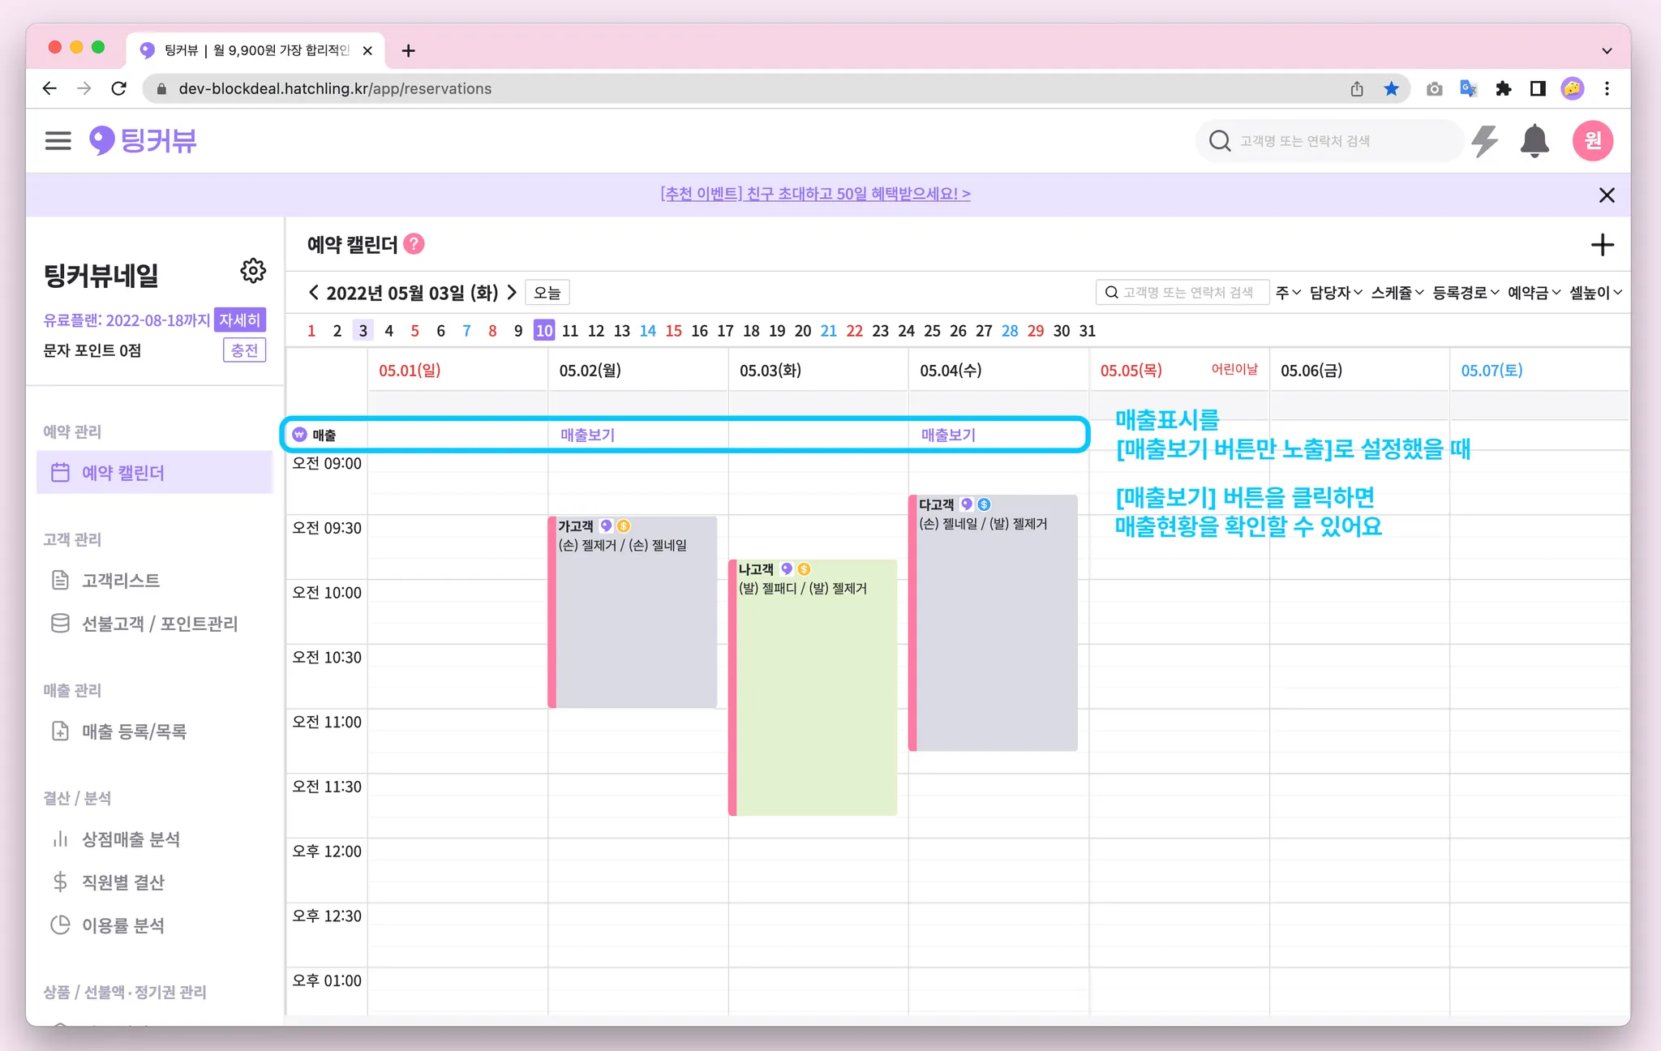
Task: Open 고객리스트 in sidebar
Action: click(x=121, y=581)
